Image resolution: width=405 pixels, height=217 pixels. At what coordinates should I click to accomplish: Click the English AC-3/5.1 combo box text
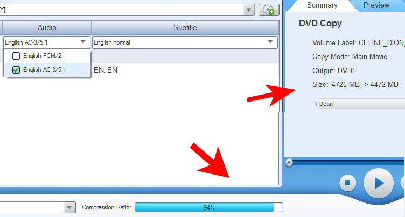click(x=26, y=42)
